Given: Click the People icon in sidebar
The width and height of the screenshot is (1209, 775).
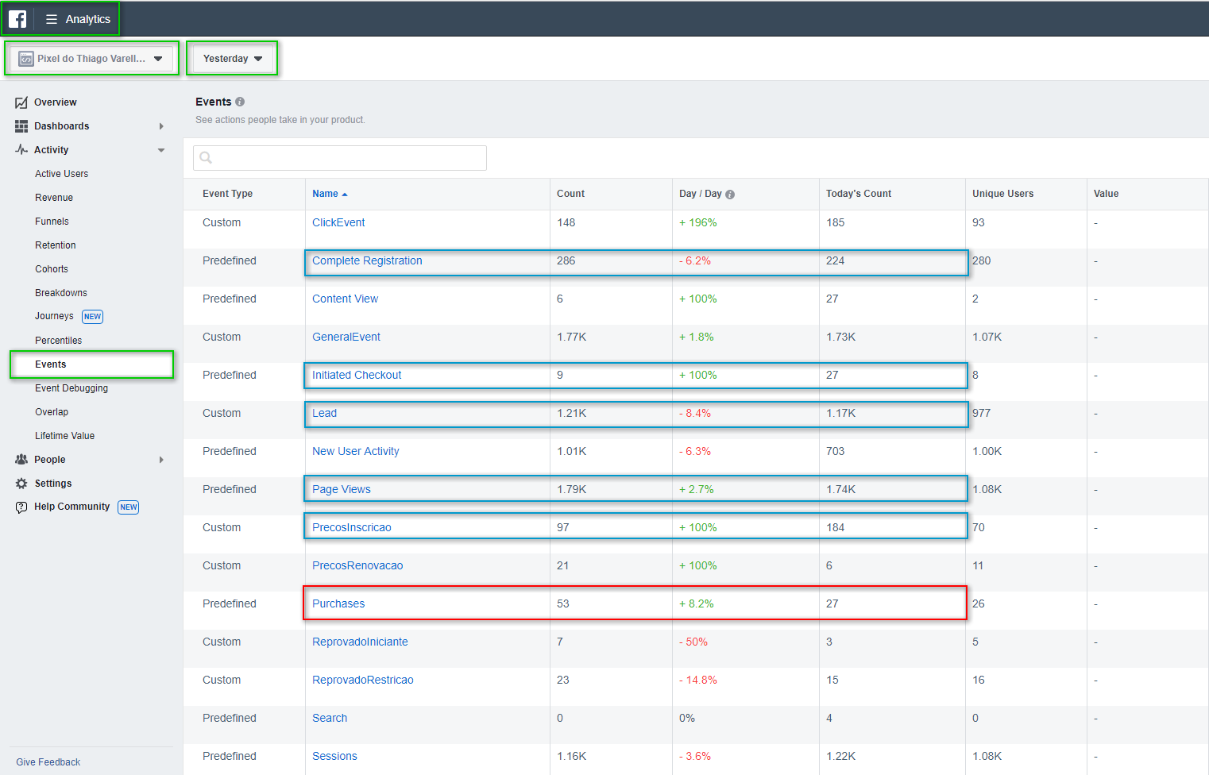Looking at the screenshot, I should point(21,460).
